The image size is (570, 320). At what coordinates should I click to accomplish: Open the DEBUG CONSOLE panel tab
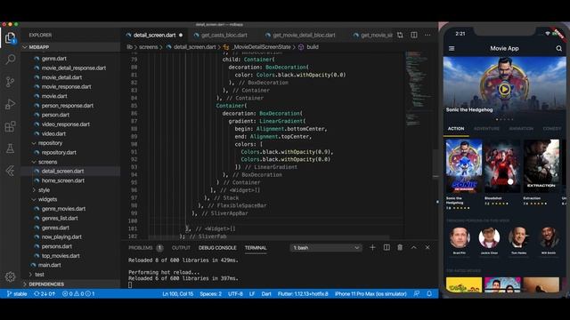click(217, 248)
